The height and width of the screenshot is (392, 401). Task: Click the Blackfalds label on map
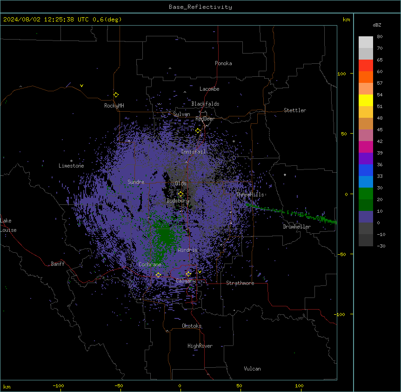point(205,104)
